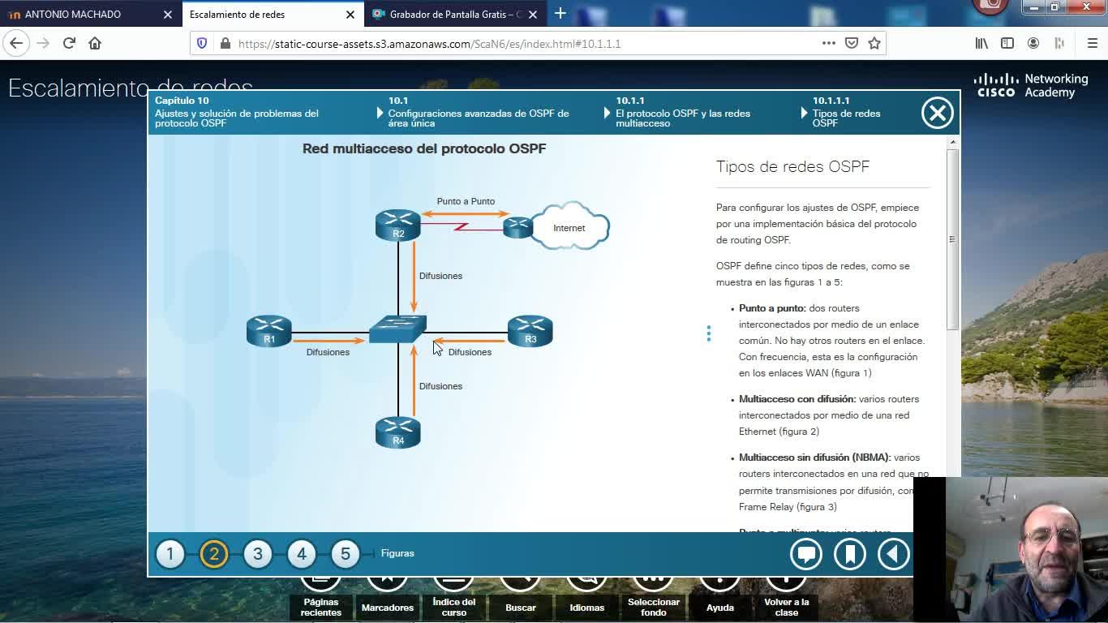Click router R1 in the diagram
Screen dimensions: 1108x623
click(x=269, y=331)
